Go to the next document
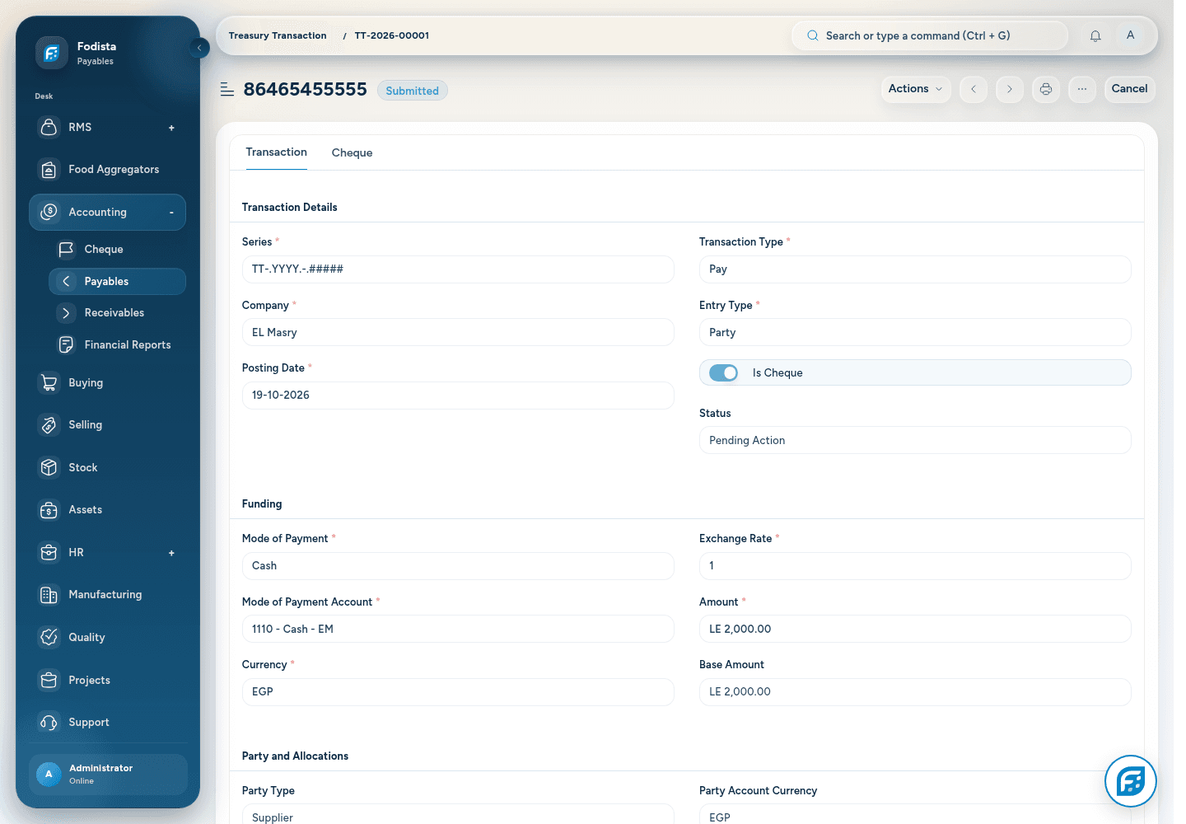Viewport: 1186px width, 824px height. (x=1010, y=89)
